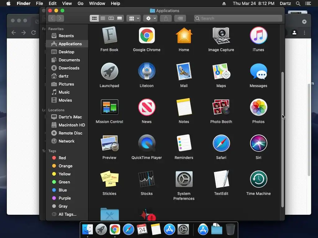
Task: Go forward in Finder history
Action: (x=60, y=18)
